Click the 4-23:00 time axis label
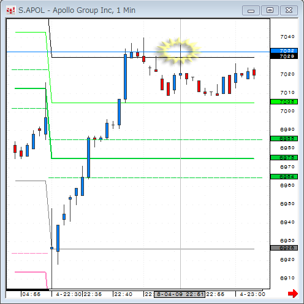The image size is (304, 304). tap(253, 294)
